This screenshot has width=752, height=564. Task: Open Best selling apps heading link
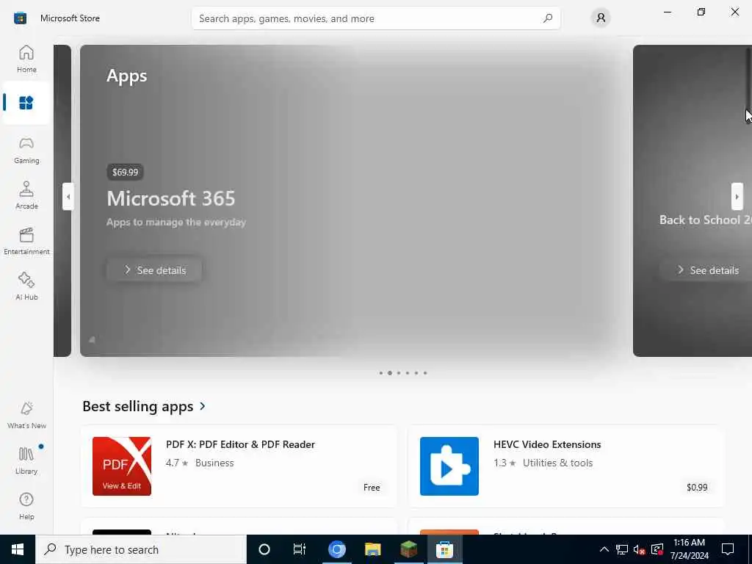138,406
